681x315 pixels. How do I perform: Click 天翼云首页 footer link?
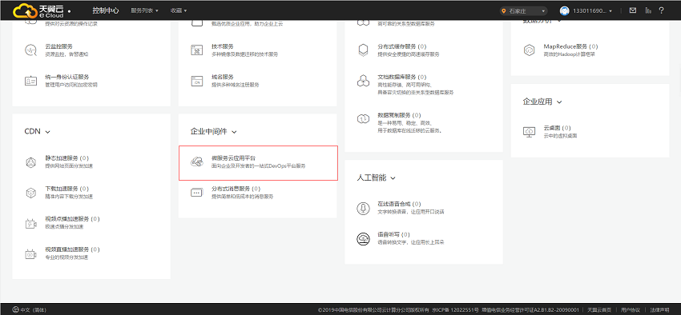pos(599,310)
